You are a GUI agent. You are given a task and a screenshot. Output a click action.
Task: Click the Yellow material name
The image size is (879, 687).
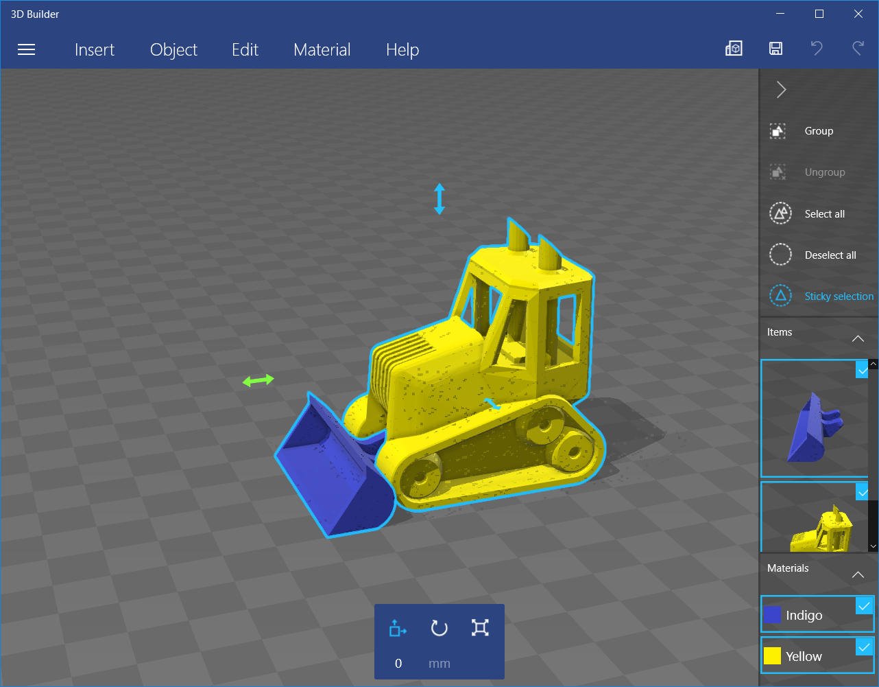[x=804, y=657]
